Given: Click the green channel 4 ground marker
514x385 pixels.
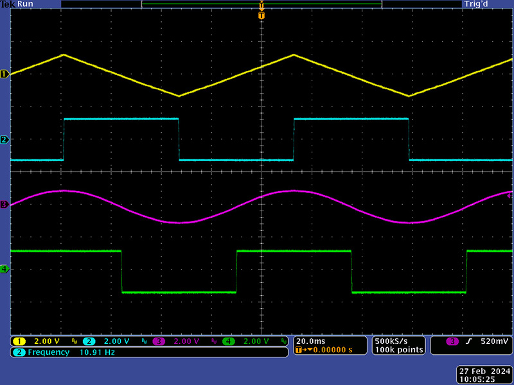Looking at the screenshot, I should pos(4,269).
